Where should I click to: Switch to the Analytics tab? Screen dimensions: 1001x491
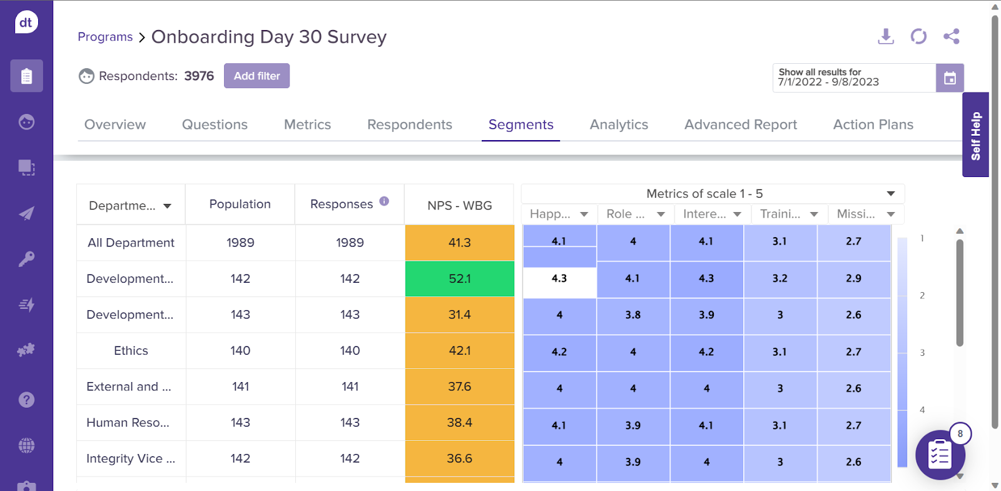point(618,124)
